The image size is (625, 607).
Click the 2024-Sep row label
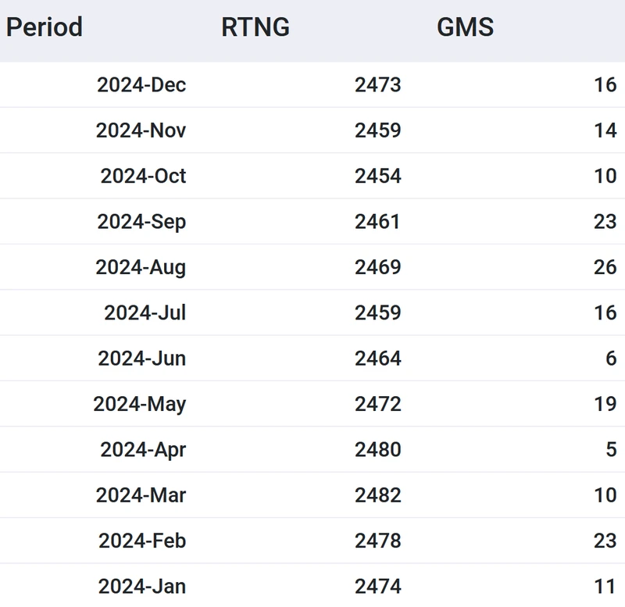pyautogui.click(x=141, y=222)
